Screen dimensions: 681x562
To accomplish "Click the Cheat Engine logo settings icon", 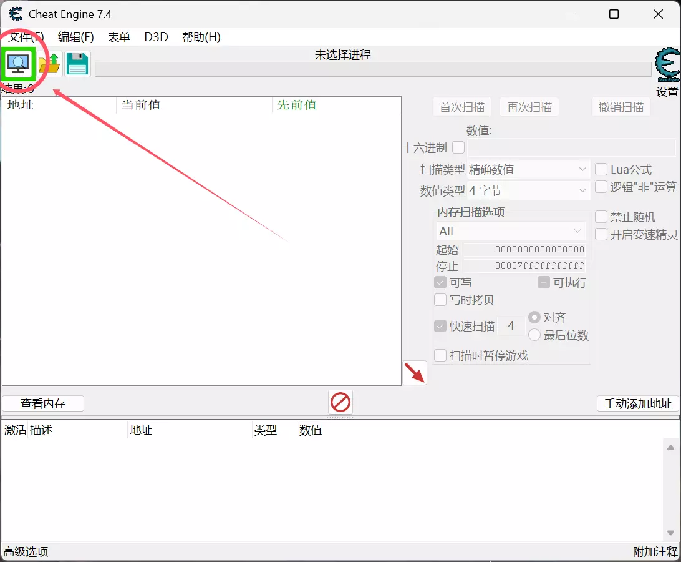I will click(667, 65).
